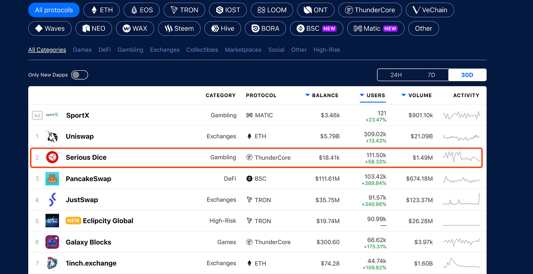Open the 1inch.exchange dapp name
This screenshot has width=533, height=274.
91,263
